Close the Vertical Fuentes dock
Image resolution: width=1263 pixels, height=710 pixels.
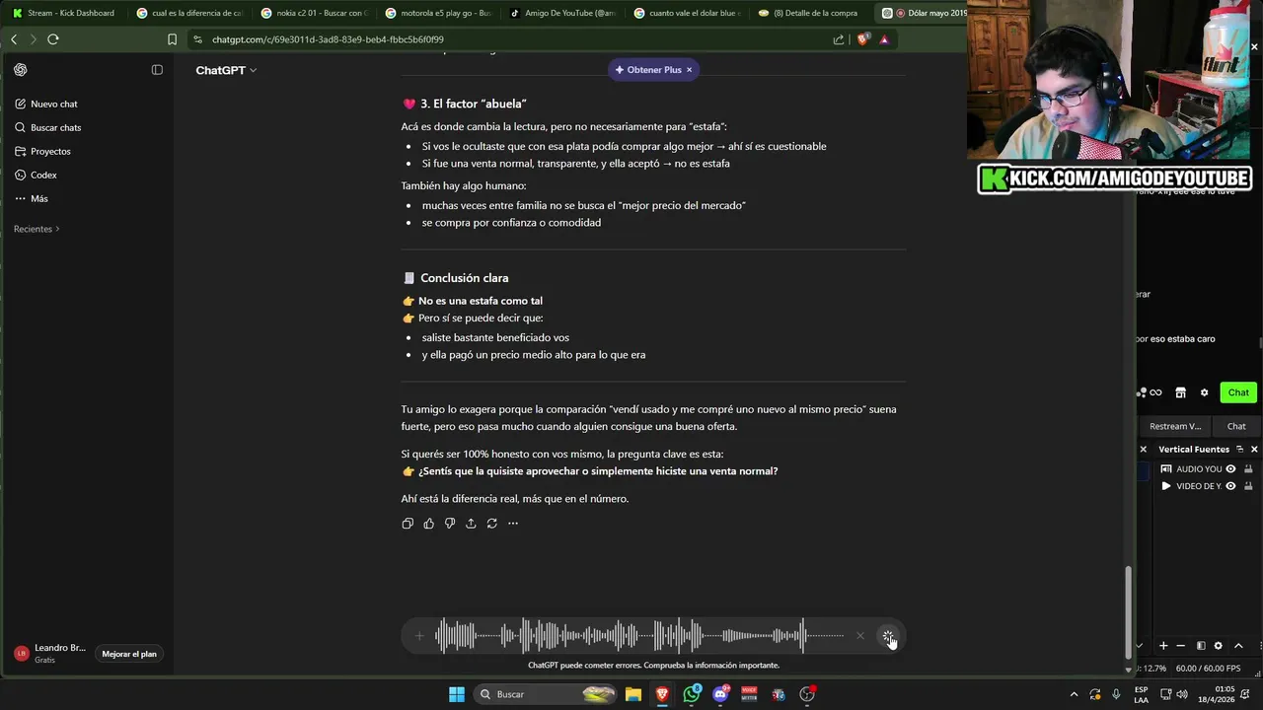pyautogui.click(x=1254, y=449)
